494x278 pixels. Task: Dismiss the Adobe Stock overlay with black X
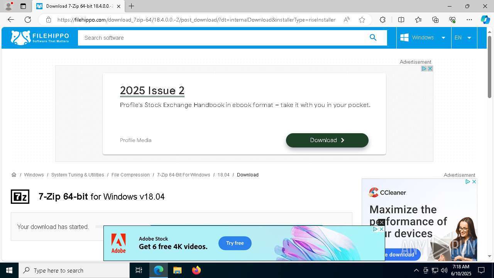coord(381,222)
